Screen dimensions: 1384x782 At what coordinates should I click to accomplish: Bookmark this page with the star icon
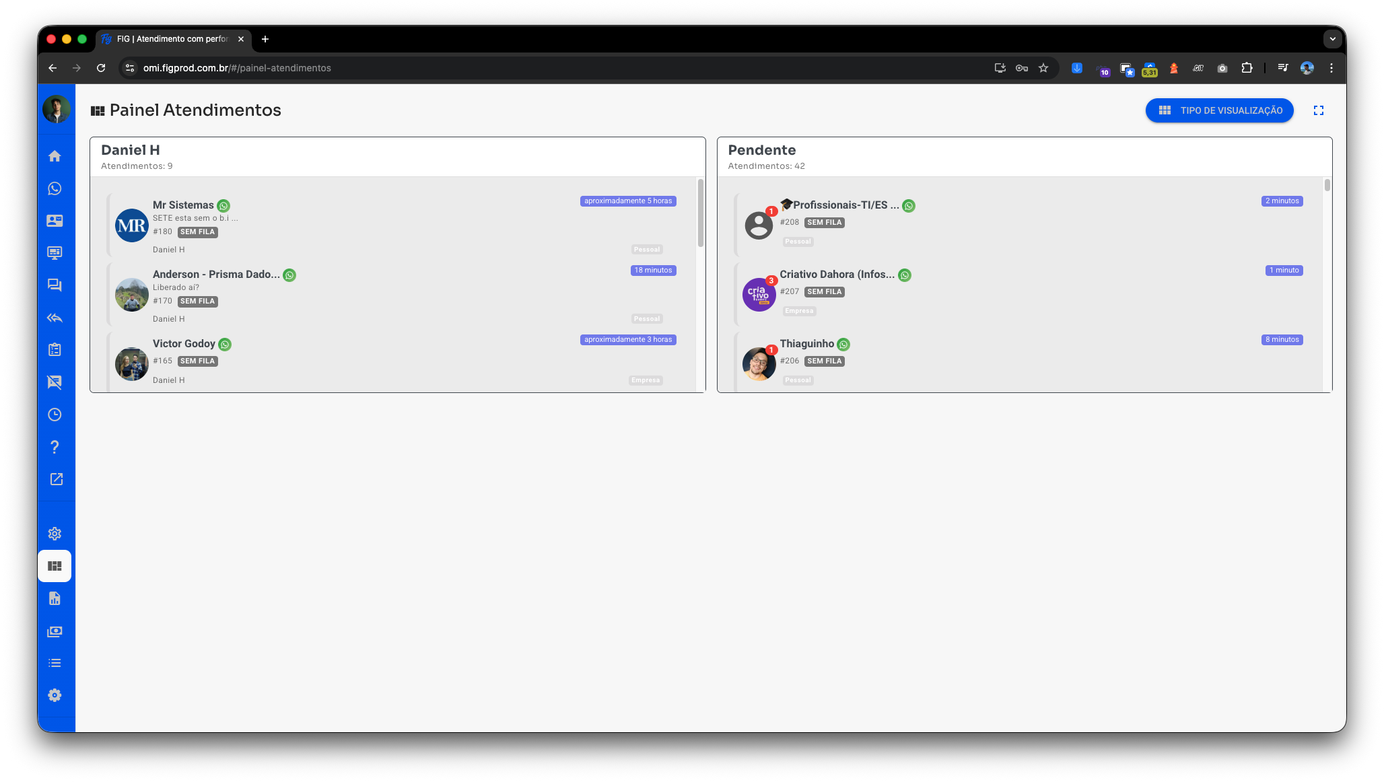(1043, 68)
